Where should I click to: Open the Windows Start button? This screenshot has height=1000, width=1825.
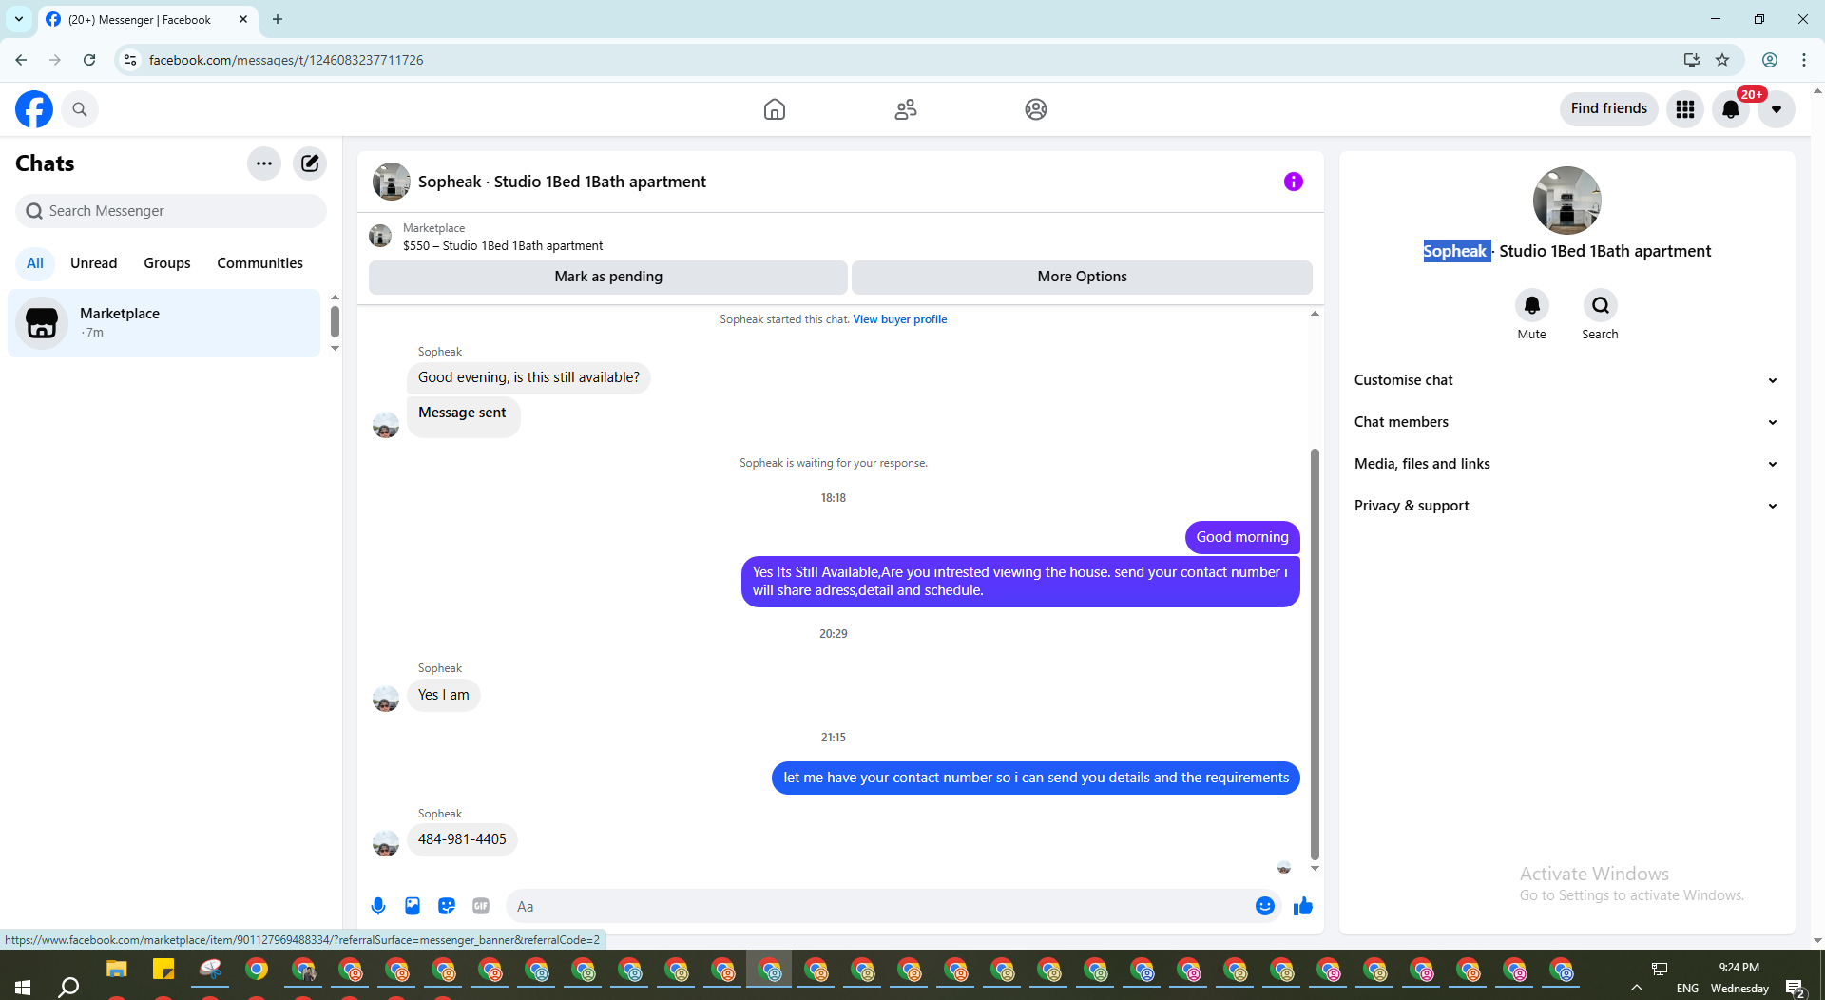(23, 987)
